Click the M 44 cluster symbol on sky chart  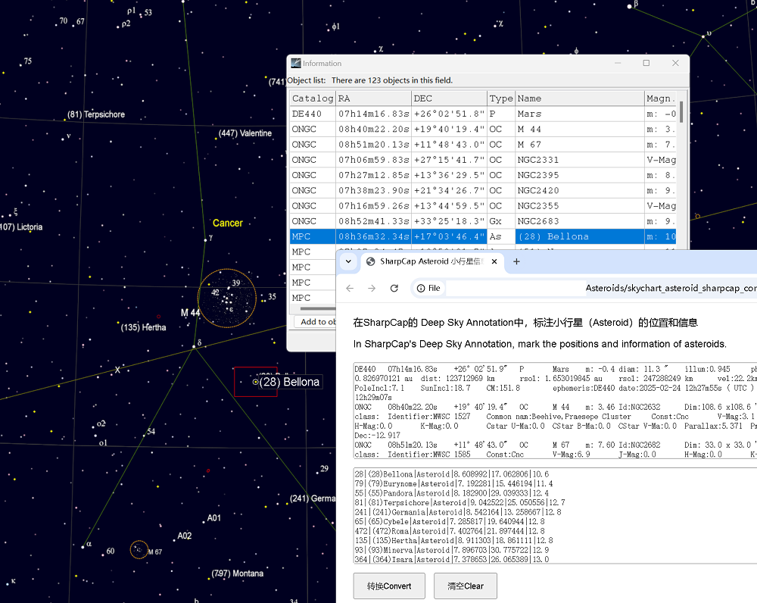point(226,298)
